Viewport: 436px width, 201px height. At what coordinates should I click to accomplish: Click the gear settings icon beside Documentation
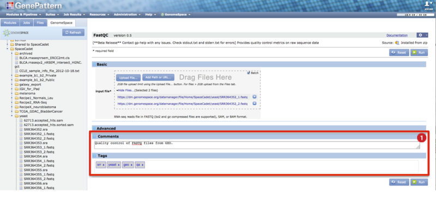(422, 35)
